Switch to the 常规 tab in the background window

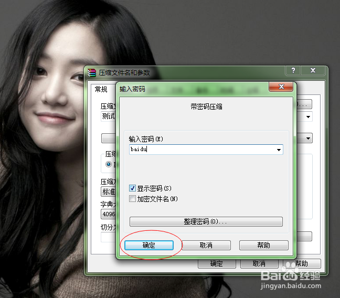coord(101,89)
